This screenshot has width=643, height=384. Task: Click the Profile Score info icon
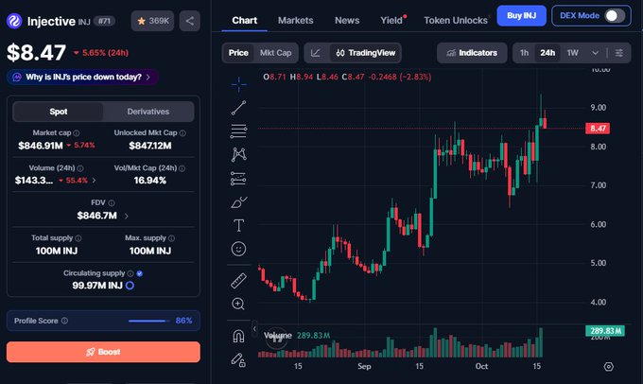(64, 321)
